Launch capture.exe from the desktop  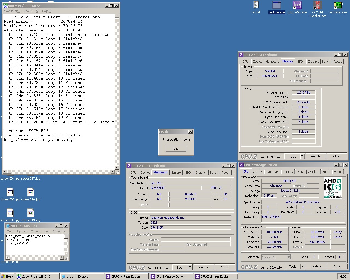(x=277, y=7)
